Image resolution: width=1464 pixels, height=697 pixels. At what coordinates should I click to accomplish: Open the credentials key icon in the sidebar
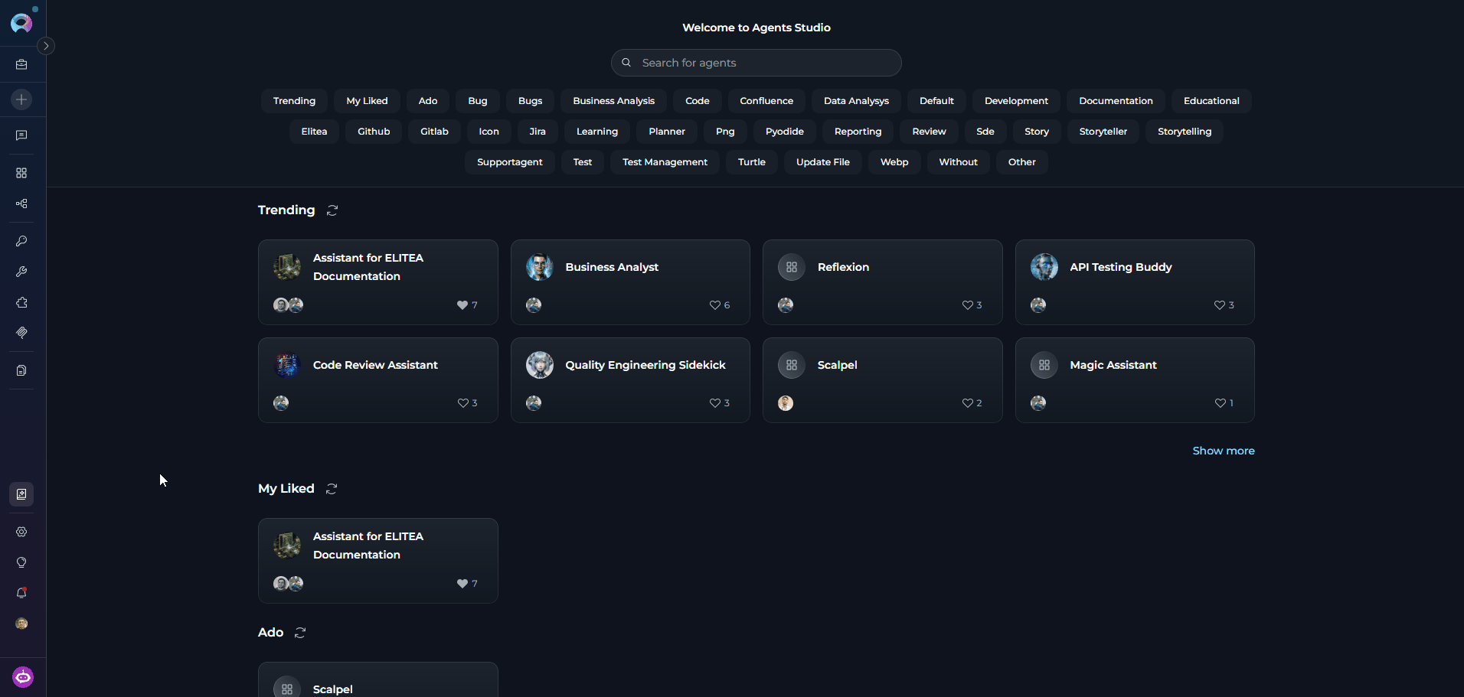(21, 241)
